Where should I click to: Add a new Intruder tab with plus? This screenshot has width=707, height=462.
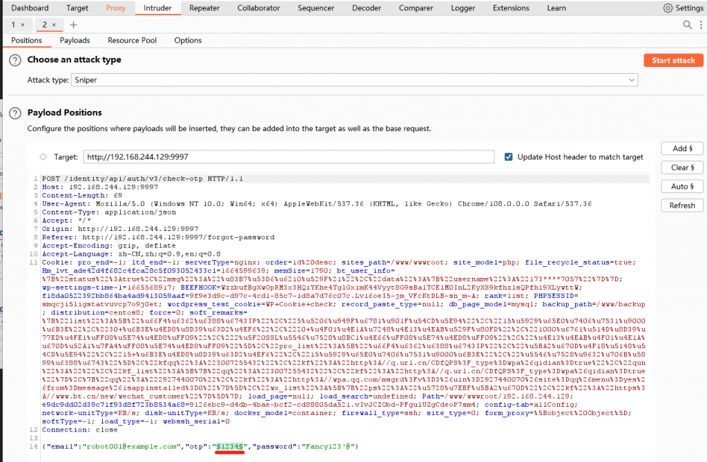point(73,25)
